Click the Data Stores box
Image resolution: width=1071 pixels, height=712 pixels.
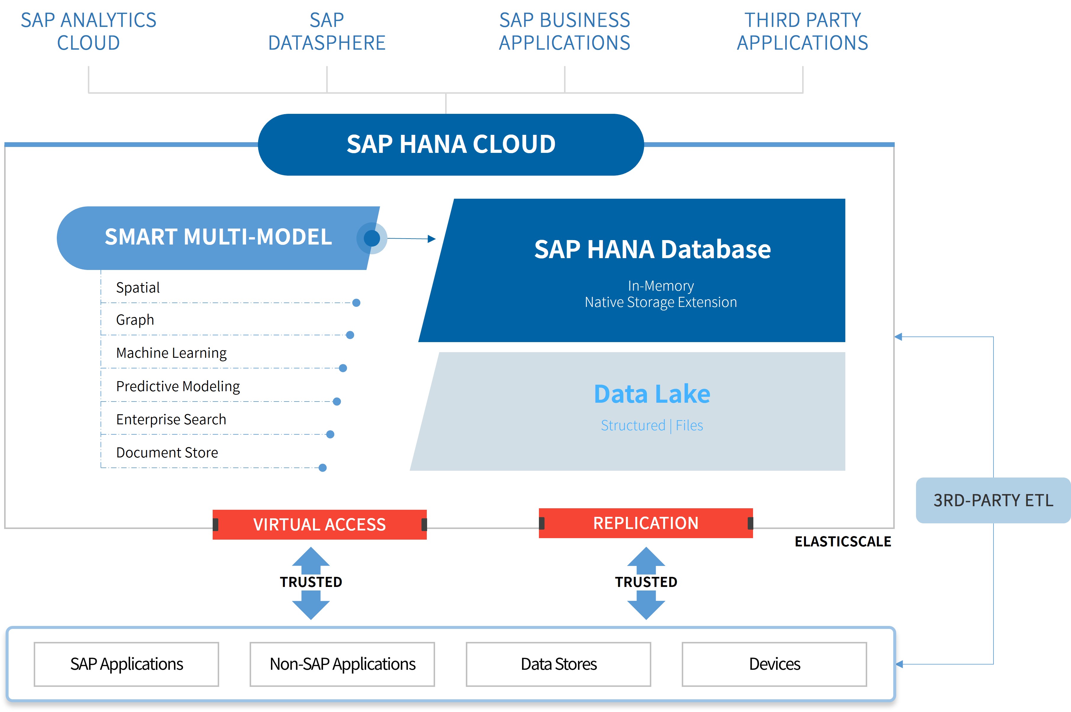tap(559, 664)
